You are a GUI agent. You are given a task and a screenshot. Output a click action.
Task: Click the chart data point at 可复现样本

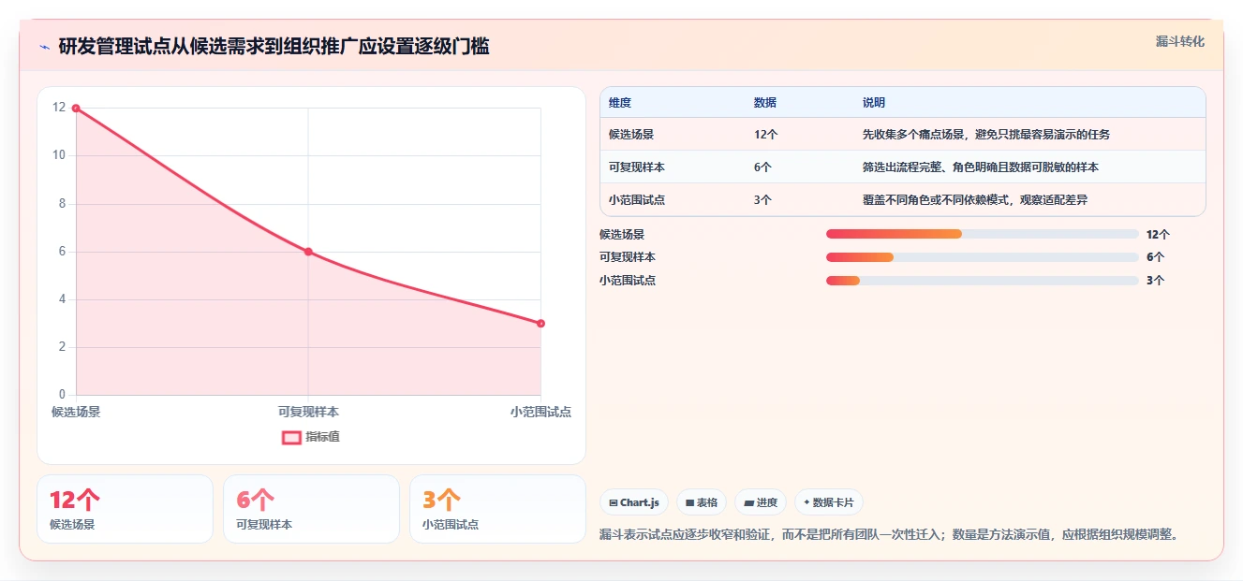(308, 252)
